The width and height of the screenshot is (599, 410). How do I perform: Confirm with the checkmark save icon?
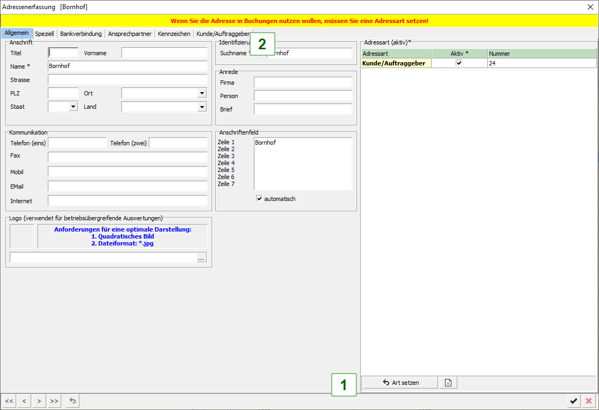point(574,401)
